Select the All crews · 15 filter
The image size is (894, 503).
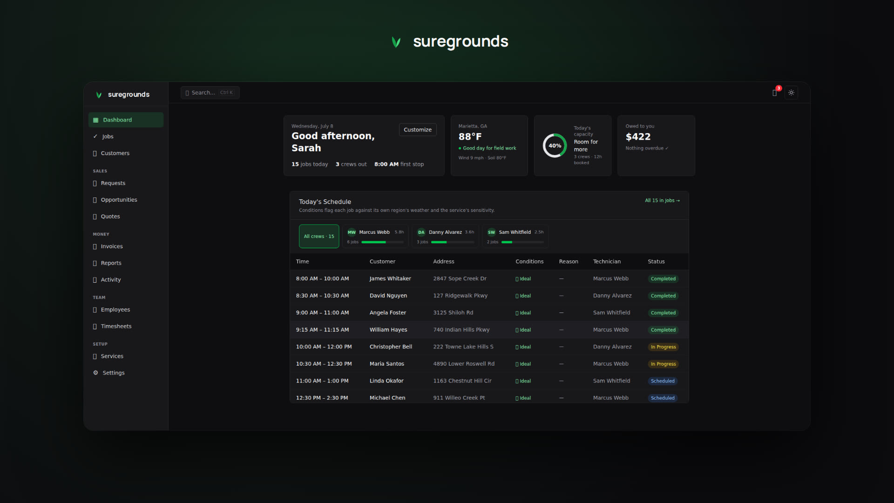319,237
